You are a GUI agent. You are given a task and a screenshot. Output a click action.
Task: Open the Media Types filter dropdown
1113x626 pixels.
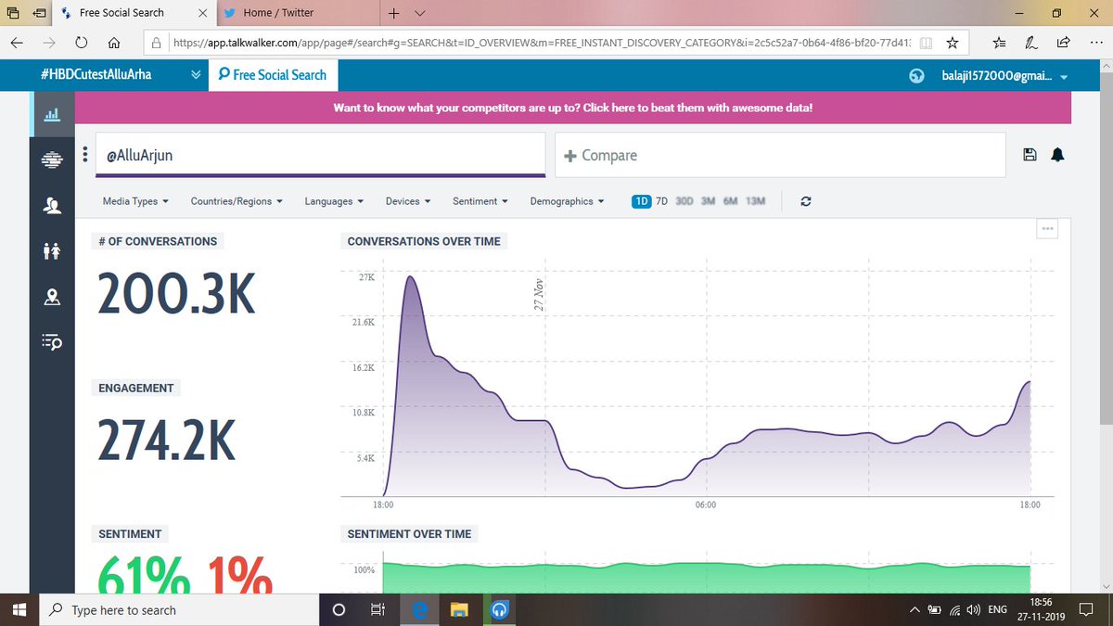(x=134, y=200)
